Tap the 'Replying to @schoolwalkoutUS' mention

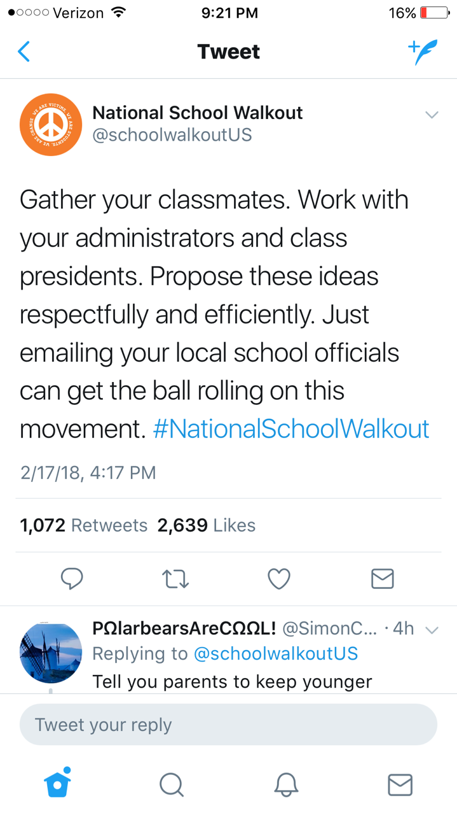click(275, 653)
